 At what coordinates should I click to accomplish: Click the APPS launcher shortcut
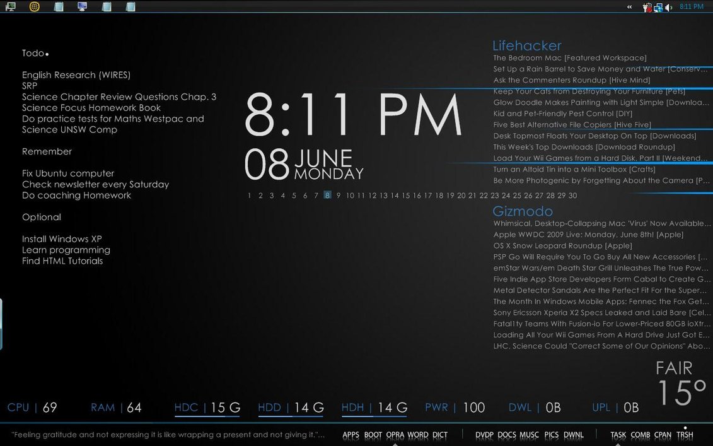(351, 435)
